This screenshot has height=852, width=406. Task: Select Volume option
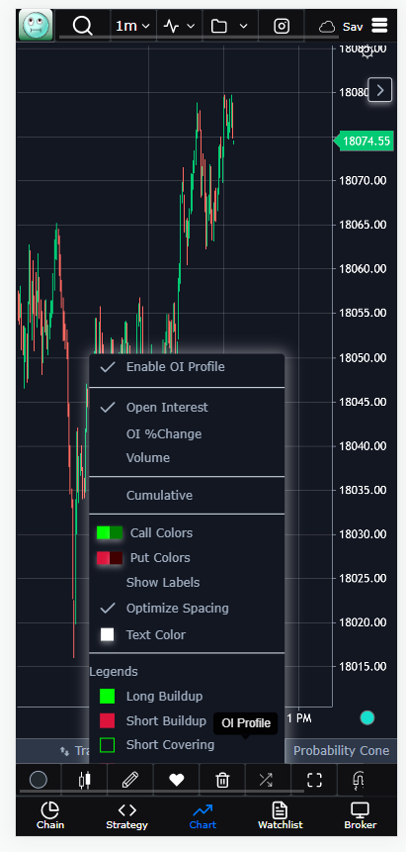tap(187, 457)
